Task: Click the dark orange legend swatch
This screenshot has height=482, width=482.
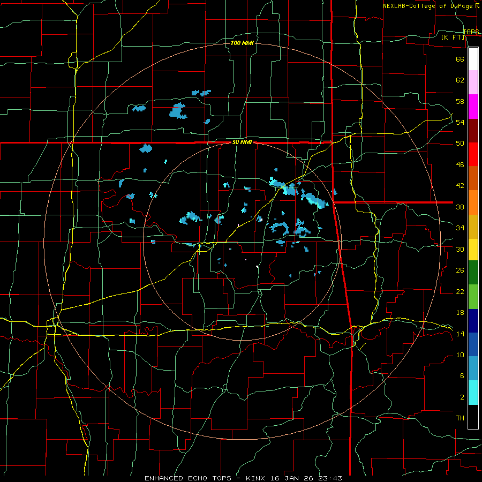Action: click(x=473, y=178)
